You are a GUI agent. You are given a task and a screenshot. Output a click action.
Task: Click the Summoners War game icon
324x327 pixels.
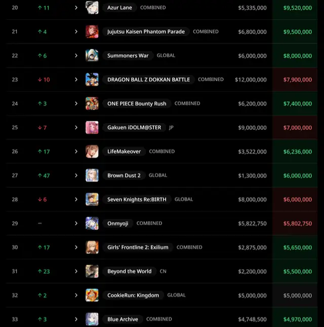point(92,55)
